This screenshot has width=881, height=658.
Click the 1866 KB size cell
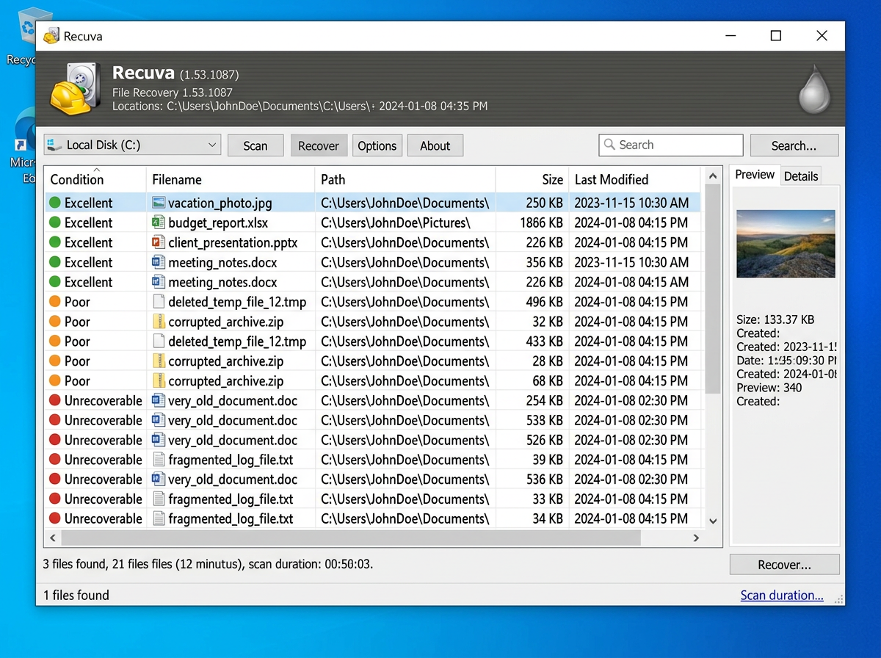click(541, 223)
